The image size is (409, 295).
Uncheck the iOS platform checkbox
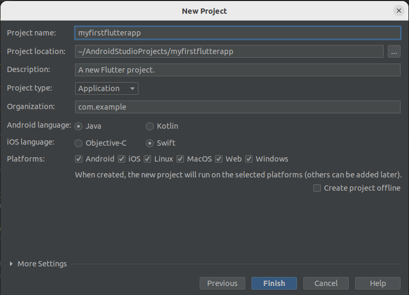[x=122, y=159]
